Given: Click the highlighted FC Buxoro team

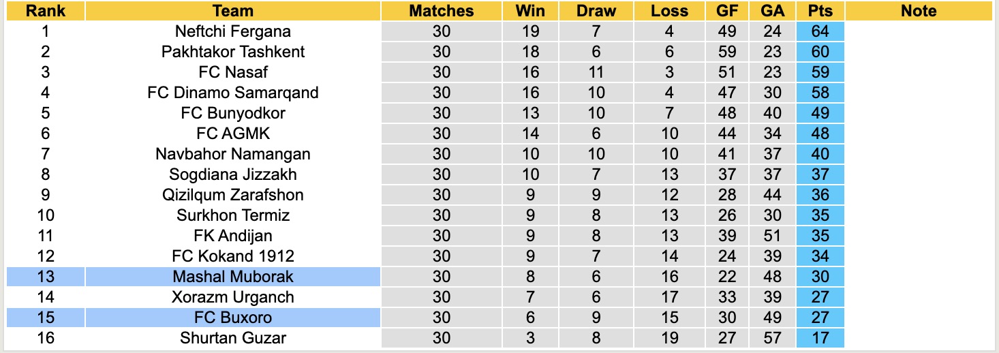Looking at the screenshot, I should point(232,318).
